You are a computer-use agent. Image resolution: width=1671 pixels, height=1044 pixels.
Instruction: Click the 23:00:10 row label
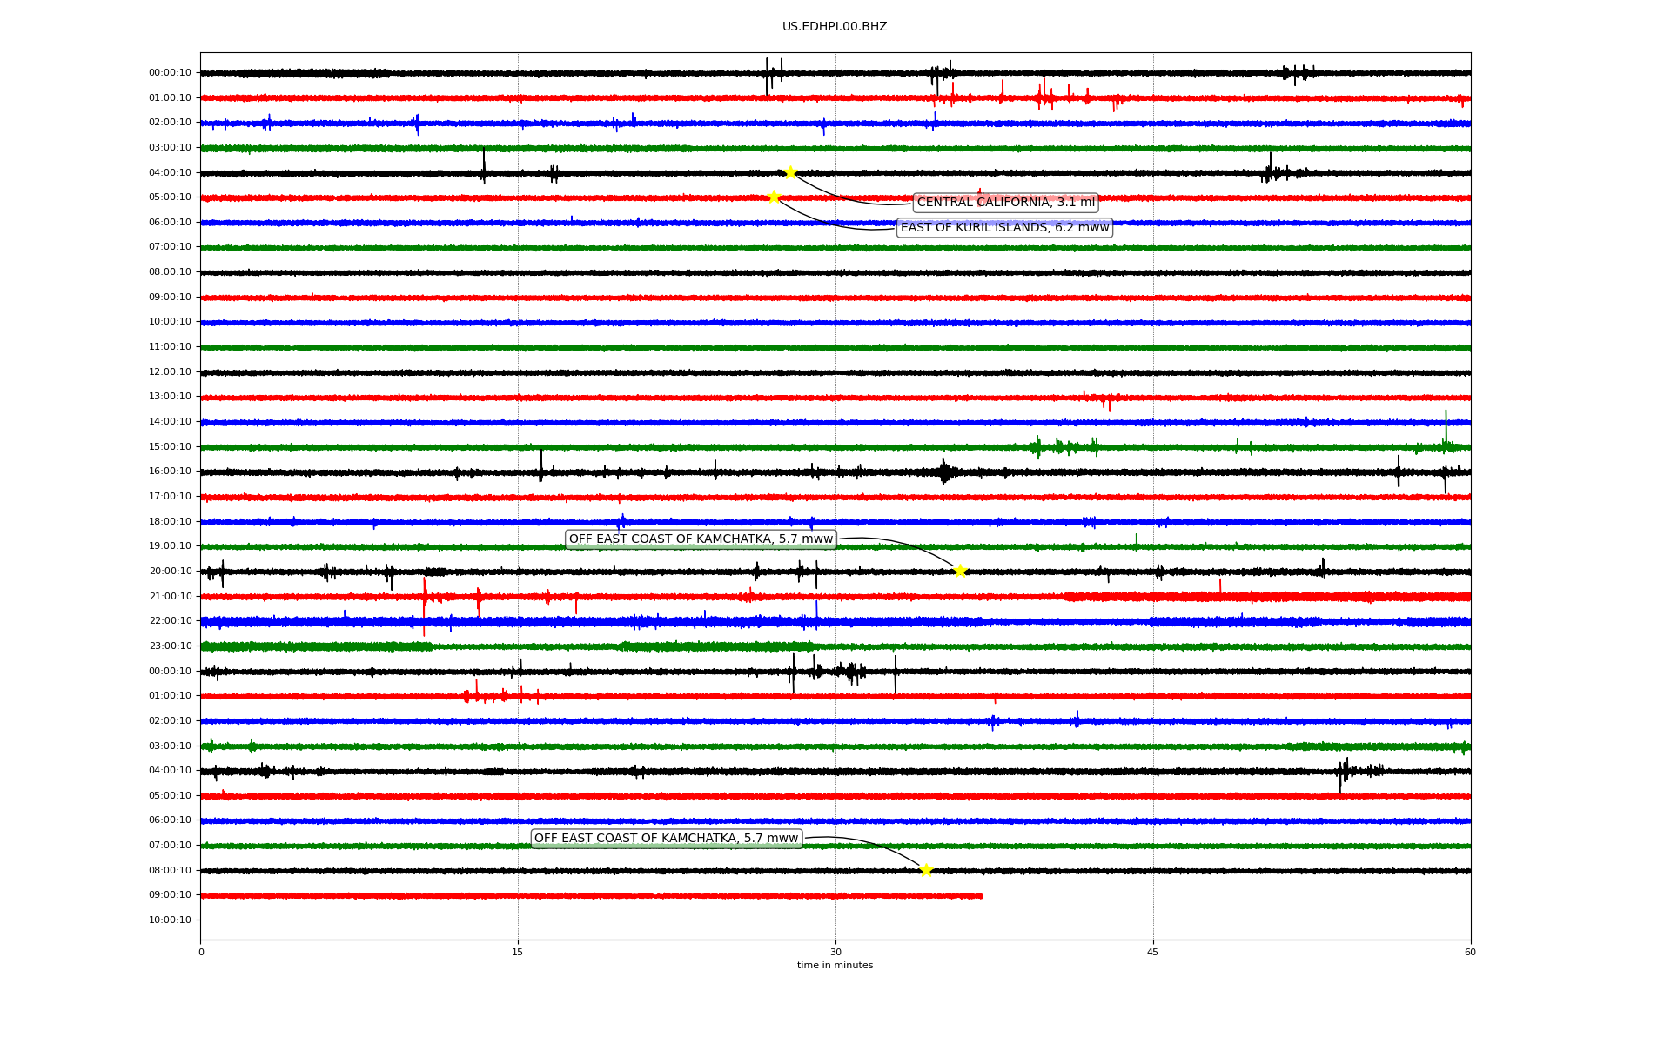click(170, 646)
